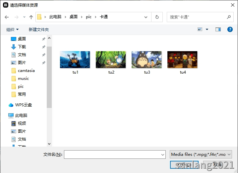Viewport: 238px width, 173px height.
Task: Open the Media files type dropdown
Action: (x=201, y=155)
